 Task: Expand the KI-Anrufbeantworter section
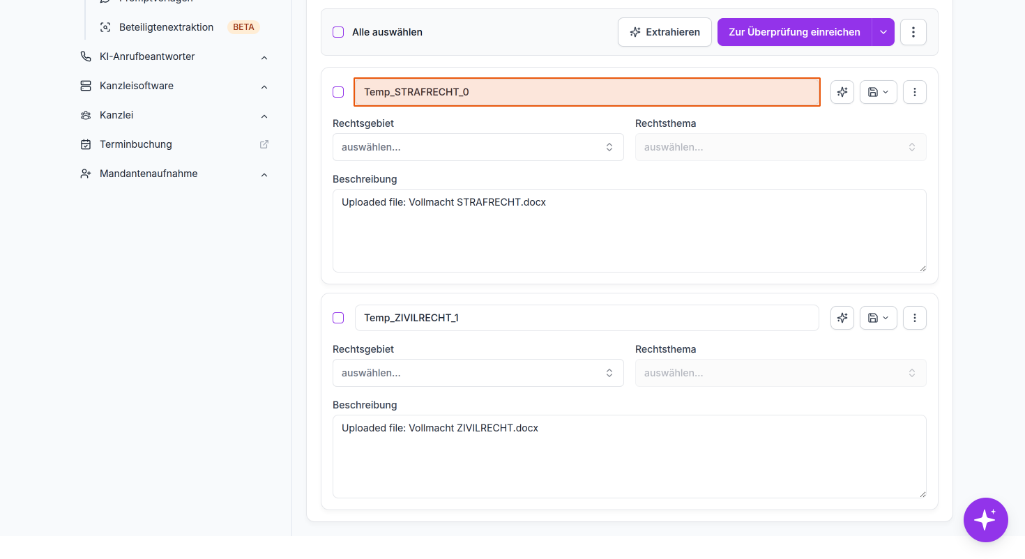click(x=264, y=57)
